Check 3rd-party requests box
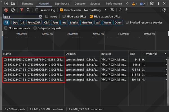The width and height of the screenshot is (169, 112). coord(35,28)
